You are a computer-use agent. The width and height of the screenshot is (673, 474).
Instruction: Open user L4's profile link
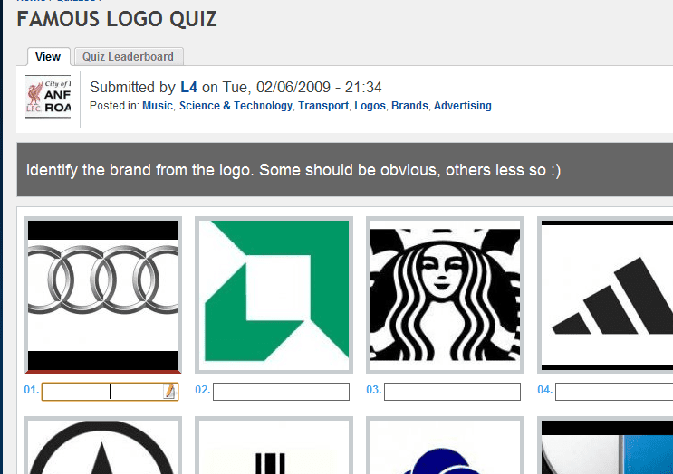(x=188, y=88)
